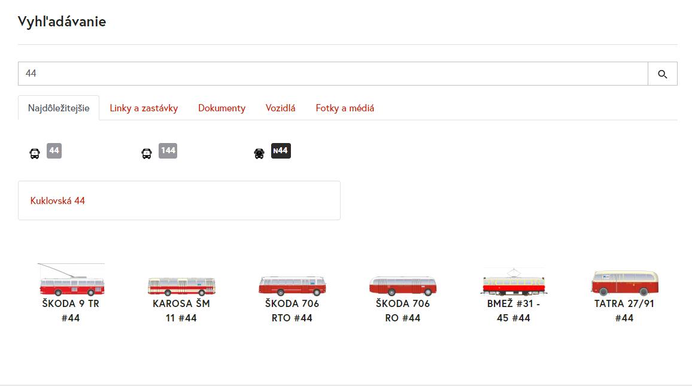Open the TATRA 27/91 #44 vehicle link
692x386 pixels.
tap(624, 311)
